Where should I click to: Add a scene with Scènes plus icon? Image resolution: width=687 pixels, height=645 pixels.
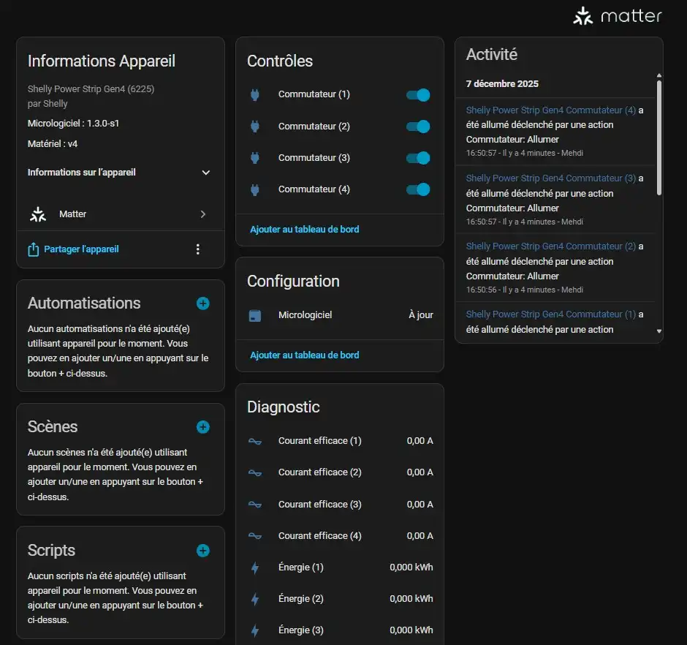(x=203, y=427)
